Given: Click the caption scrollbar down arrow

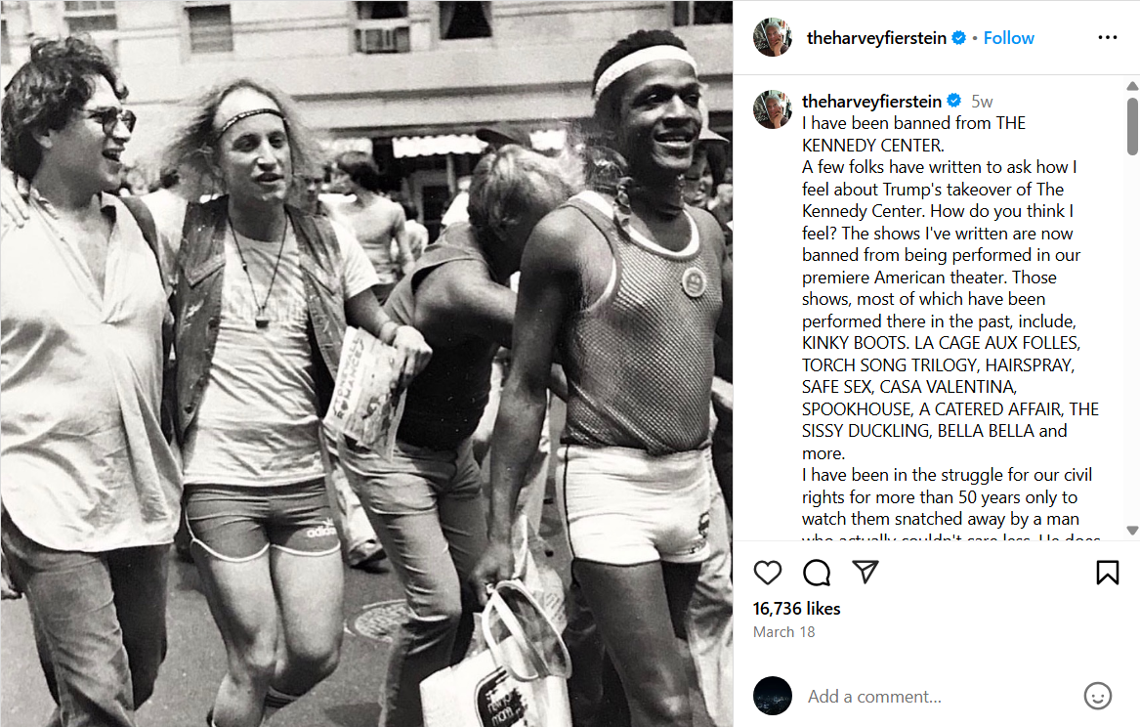Looking at the screenshot, I should click(x=1132, y=531).
